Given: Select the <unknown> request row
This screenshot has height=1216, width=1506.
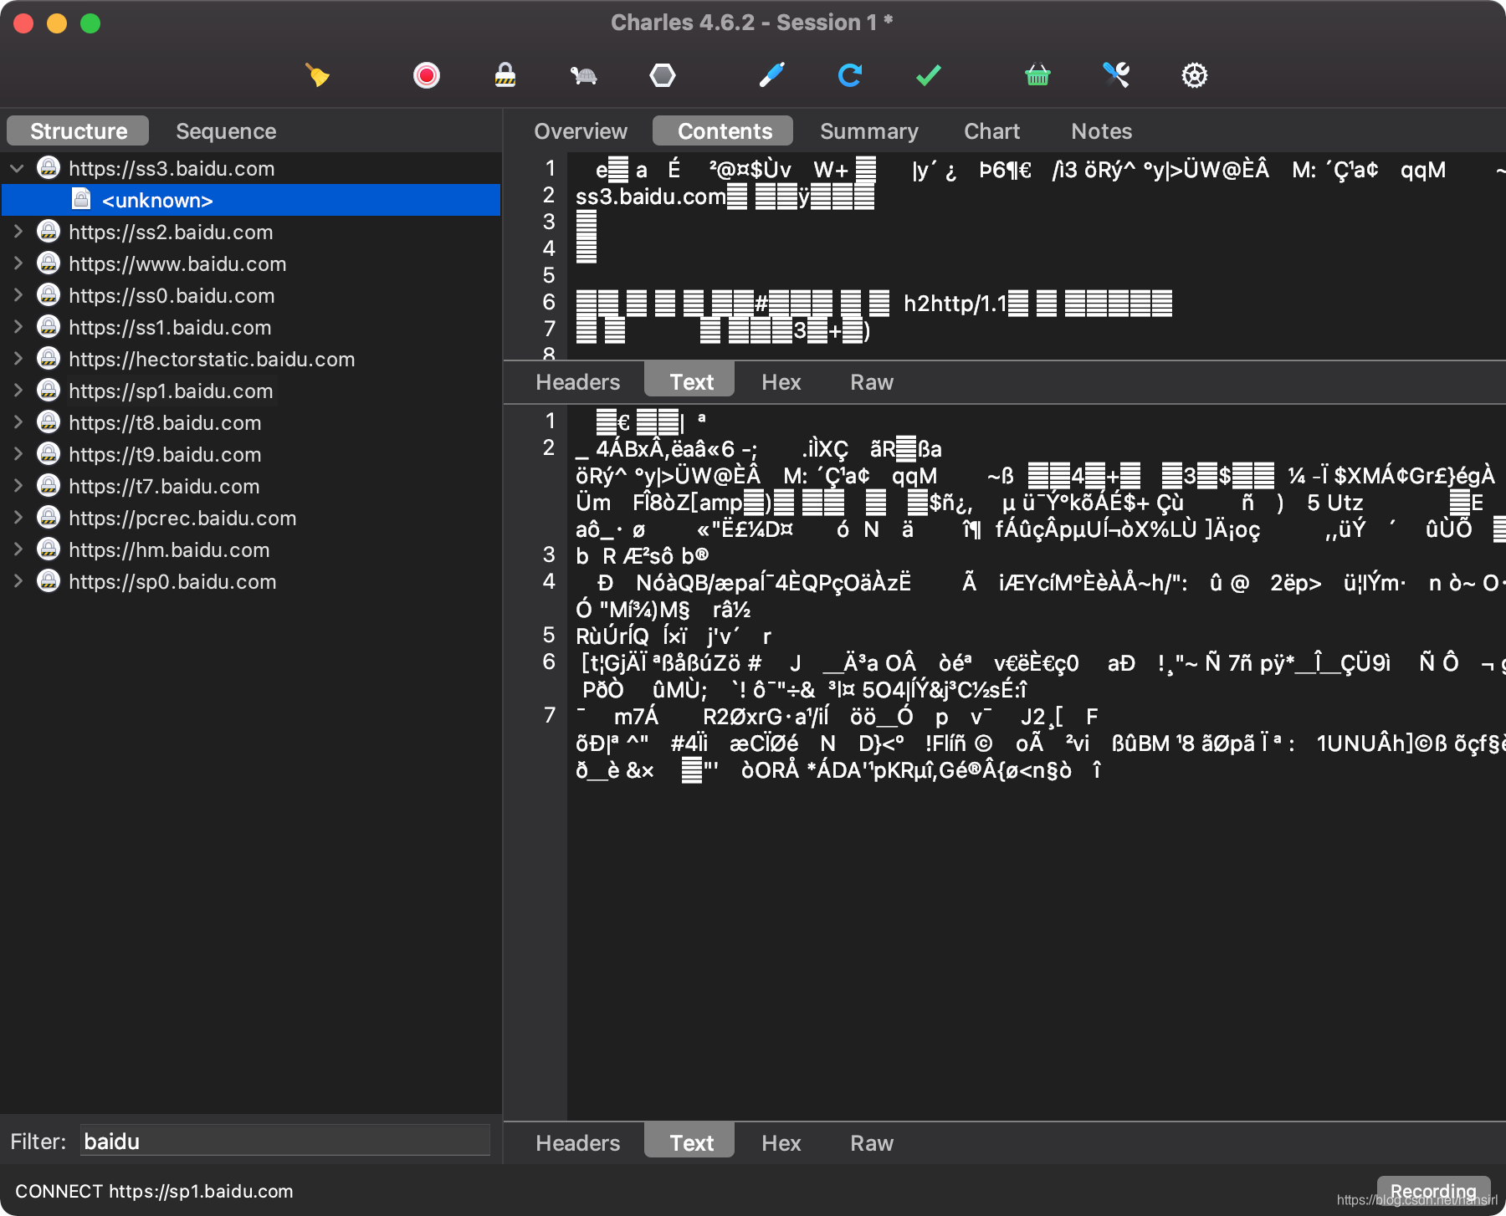Looking at the screenshot, I should click(251, 200).
